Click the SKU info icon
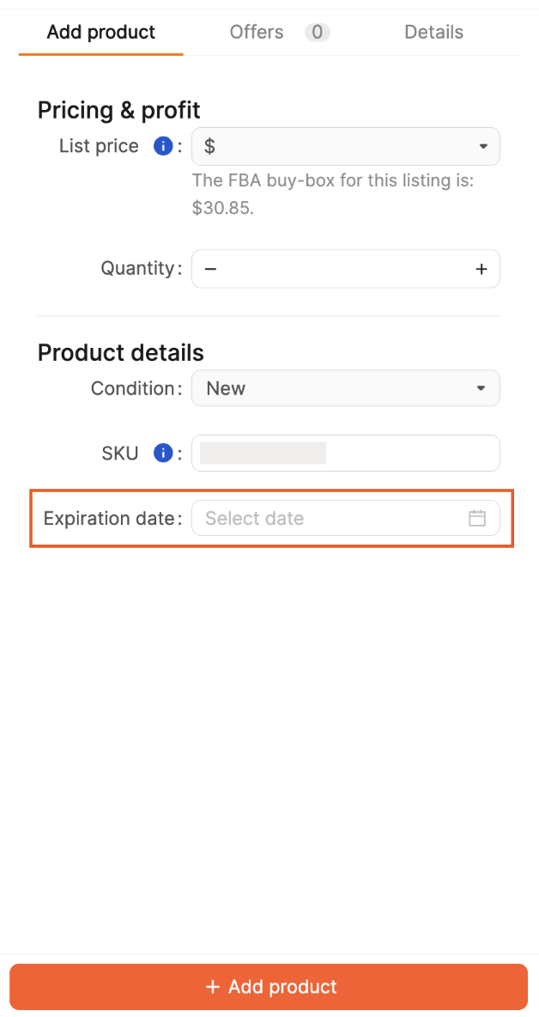Image resolution: width=539 pixels, height=1017 pixels. (x=162, y=454)
